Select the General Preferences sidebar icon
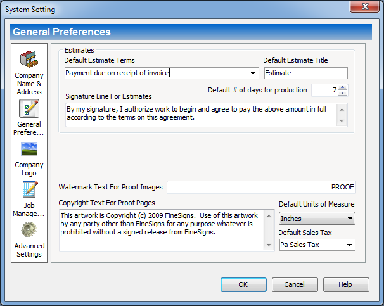The width and height of the screenshot is (384, 306). pos(29,109)
